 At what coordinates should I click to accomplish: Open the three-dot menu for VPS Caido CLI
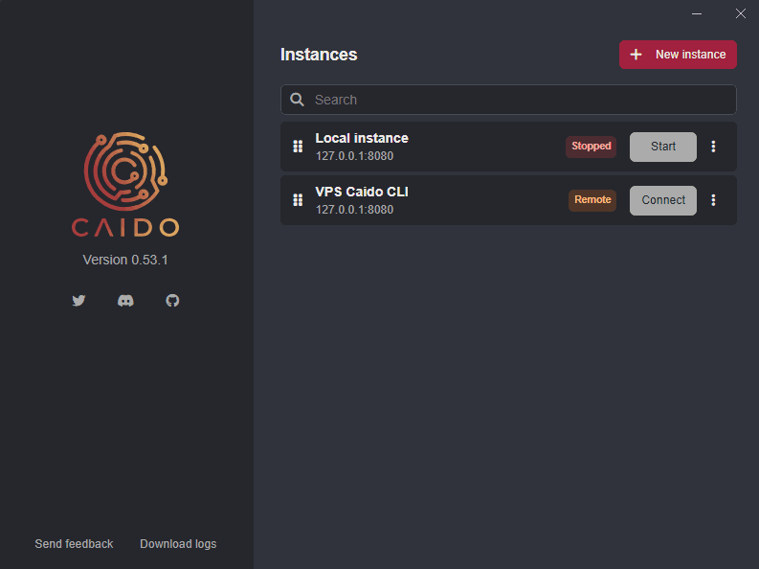pos(713,200)
